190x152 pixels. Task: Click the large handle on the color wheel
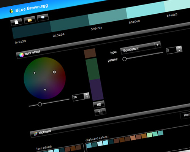tap(54, 72)
